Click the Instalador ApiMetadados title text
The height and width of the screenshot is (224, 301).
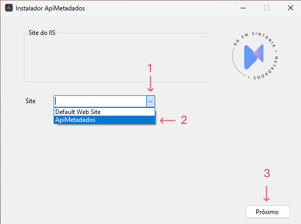tap(51, 8)
